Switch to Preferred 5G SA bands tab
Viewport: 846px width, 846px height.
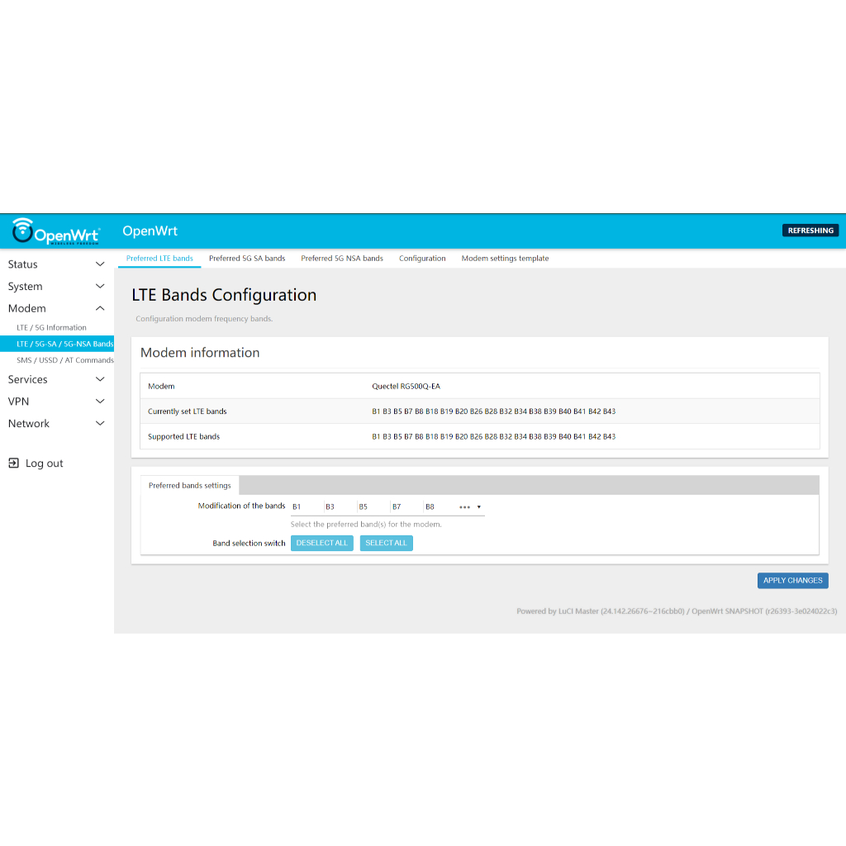[x=247, y=259]
